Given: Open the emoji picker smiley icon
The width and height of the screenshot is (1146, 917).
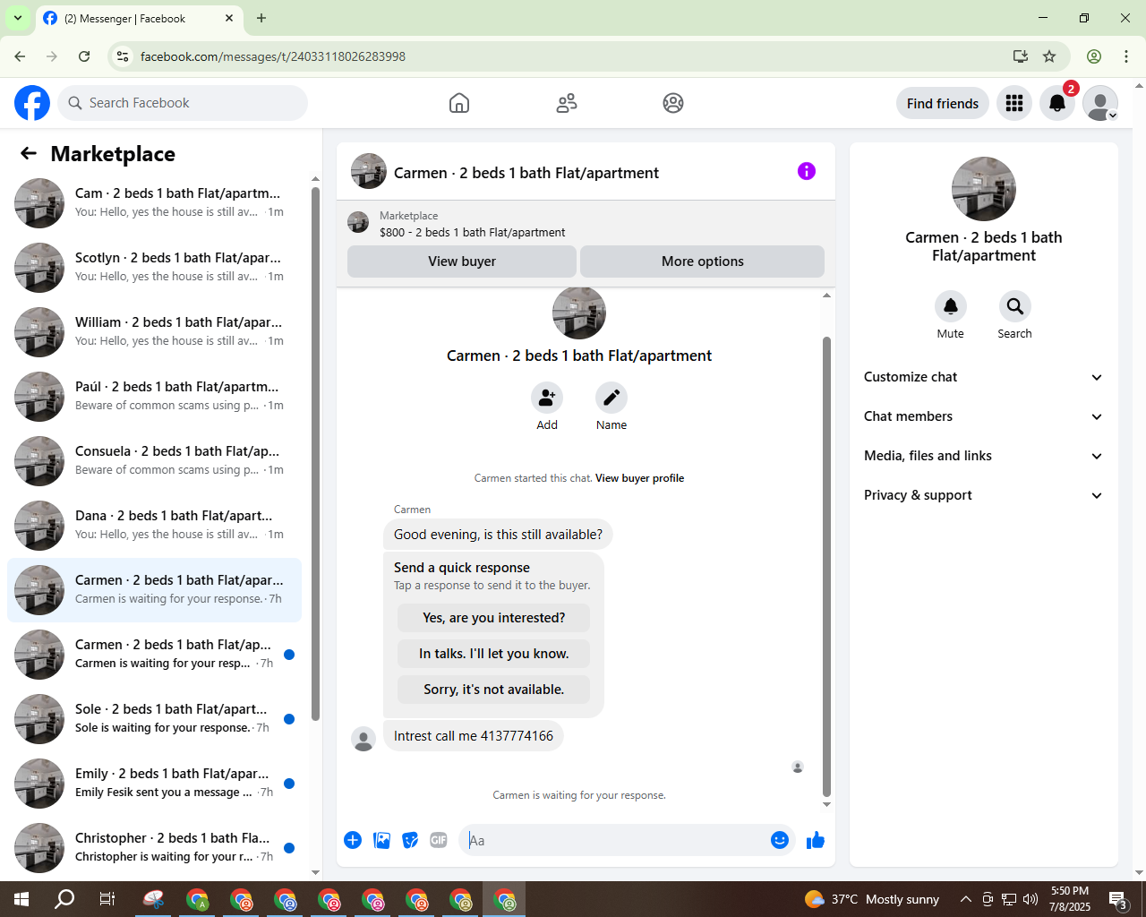Looking at the screenshot, I should click(780, 840).
